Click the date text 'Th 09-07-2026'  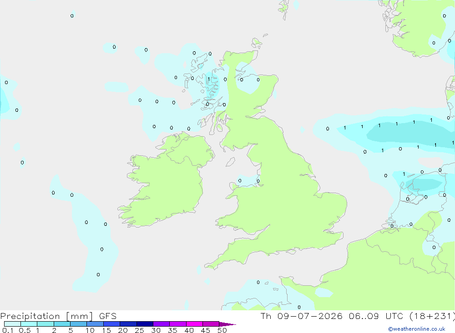(x=301, y=316)
